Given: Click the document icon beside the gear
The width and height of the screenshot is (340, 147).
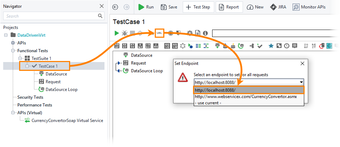Looking at the screenshot, I should click(198, 33).
